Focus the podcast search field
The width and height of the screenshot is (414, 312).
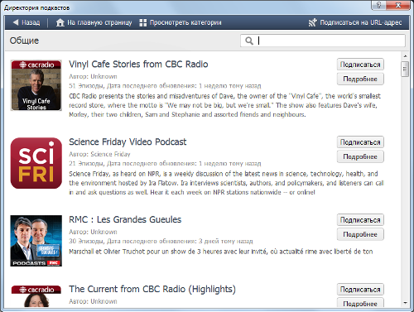323,41
